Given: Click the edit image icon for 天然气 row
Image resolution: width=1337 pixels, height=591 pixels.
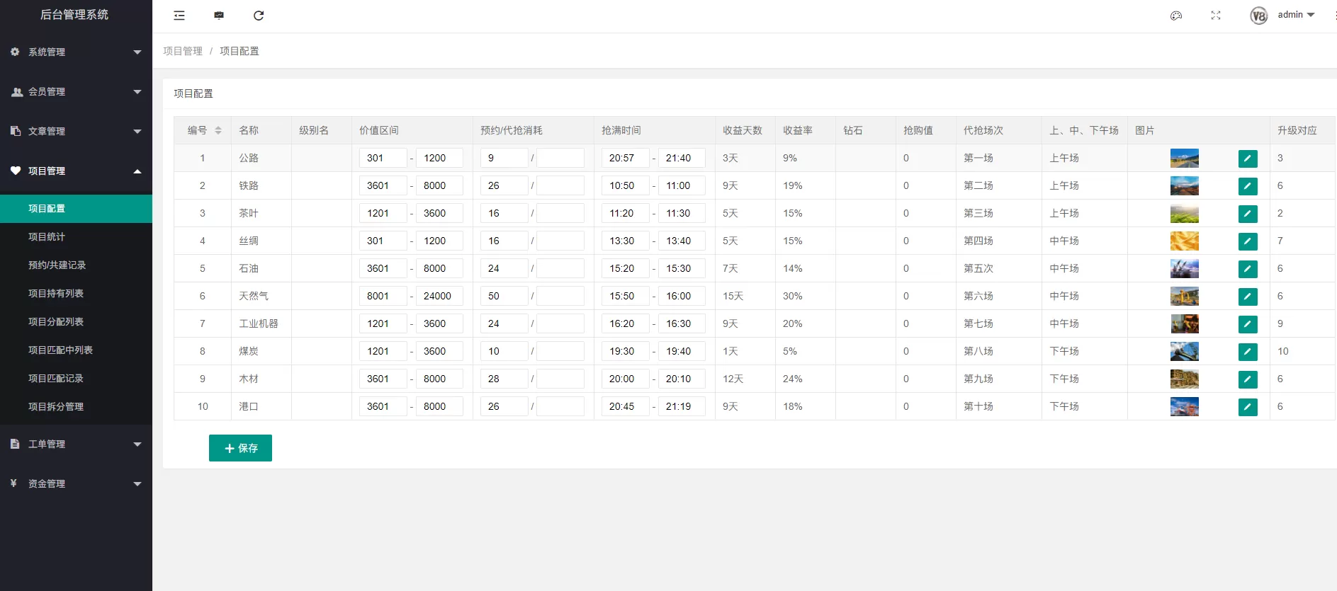Looking at the screenshot, I should coord(1248,297).
